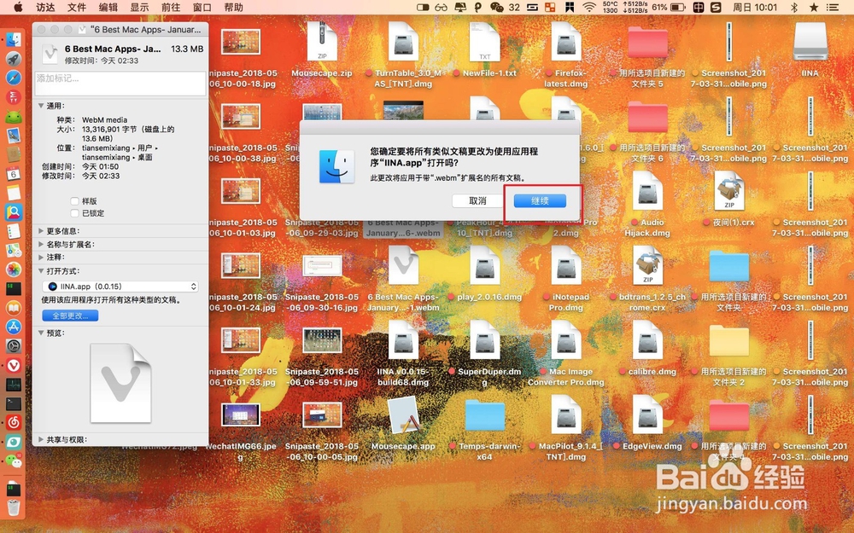Open the 帮助 menu
854x533 pixels.
coord(234,7)
